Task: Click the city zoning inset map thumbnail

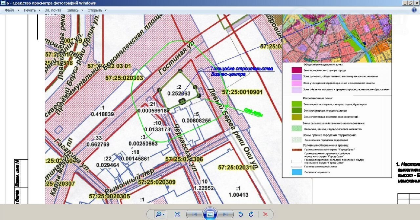Action: (x=336, y=38)
